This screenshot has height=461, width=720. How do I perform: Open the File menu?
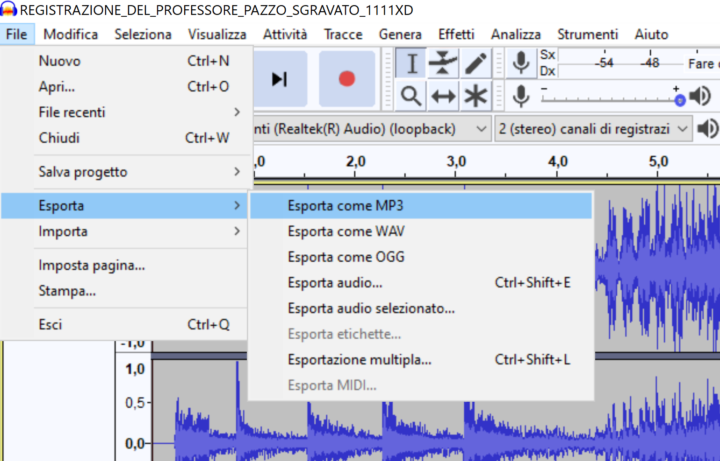(17, 34)
